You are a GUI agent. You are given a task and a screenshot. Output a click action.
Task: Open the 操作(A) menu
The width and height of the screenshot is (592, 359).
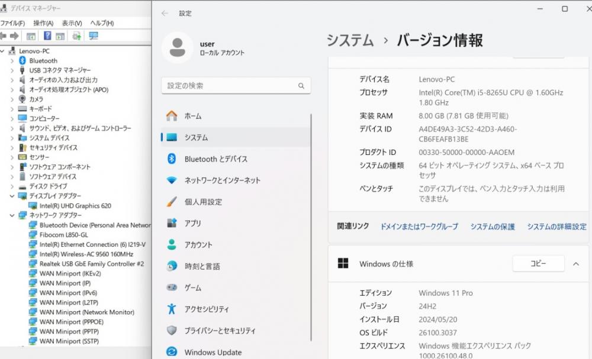(43, 23)
